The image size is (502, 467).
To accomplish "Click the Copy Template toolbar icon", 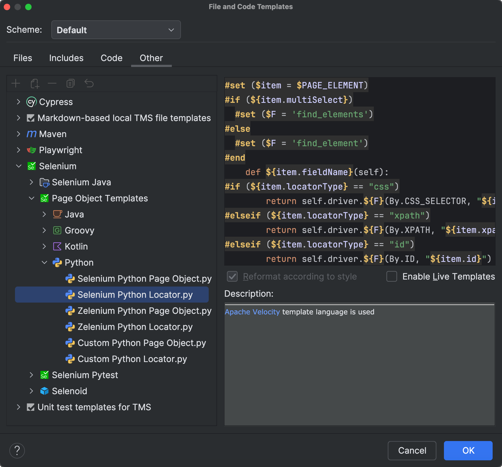I will click(x=70, y=83).
